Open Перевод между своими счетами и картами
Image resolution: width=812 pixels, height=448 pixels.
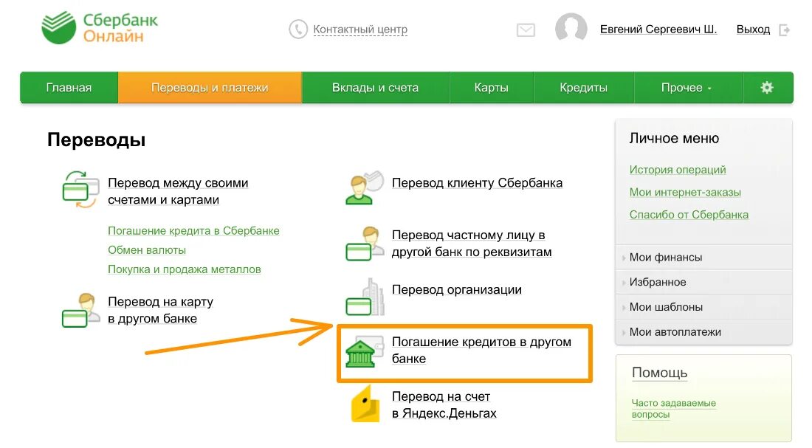[178, 191]
